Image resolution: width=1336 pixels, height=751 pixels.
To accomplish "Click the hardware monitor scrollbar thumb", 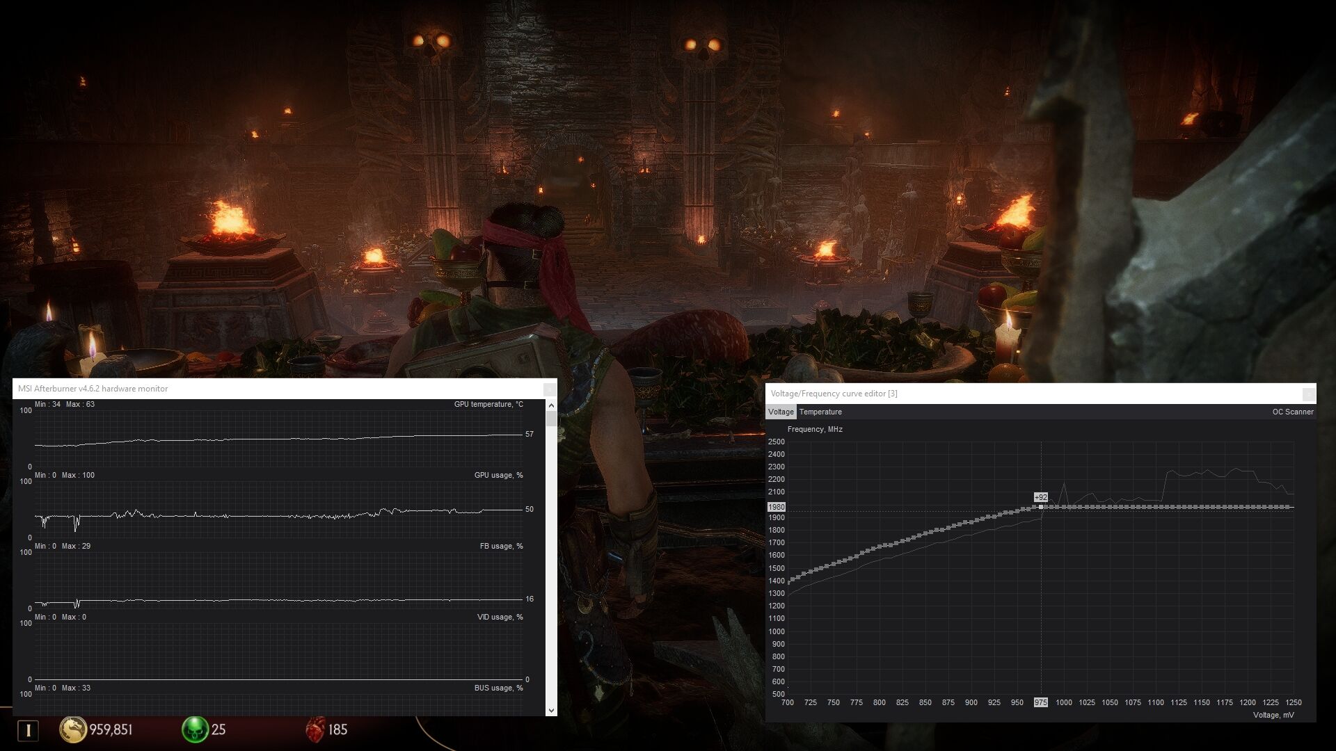I will [551, 419].
